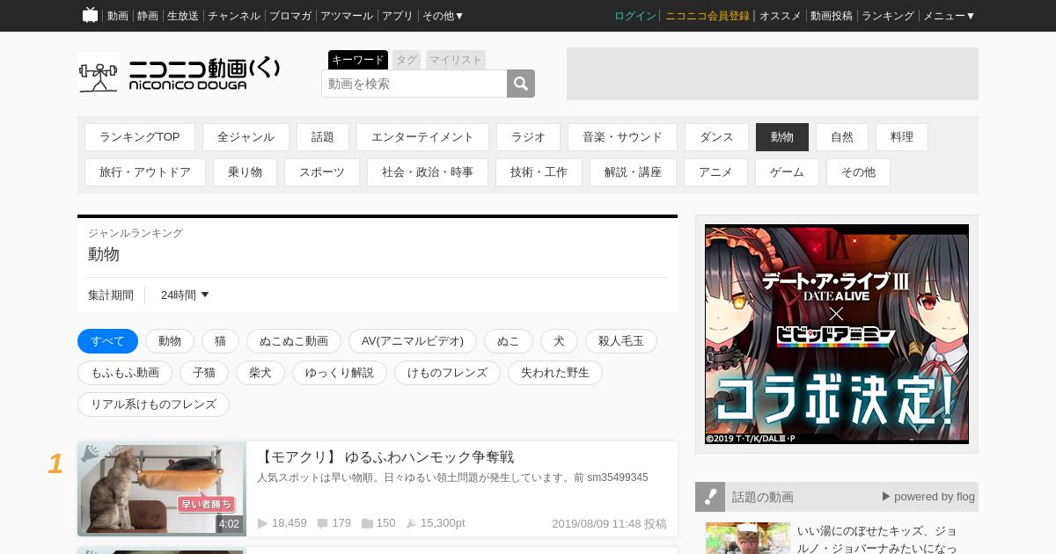Select the 乗り物 genre button
The width and height of the screenshot is (1056, 554).
[245, 172]
